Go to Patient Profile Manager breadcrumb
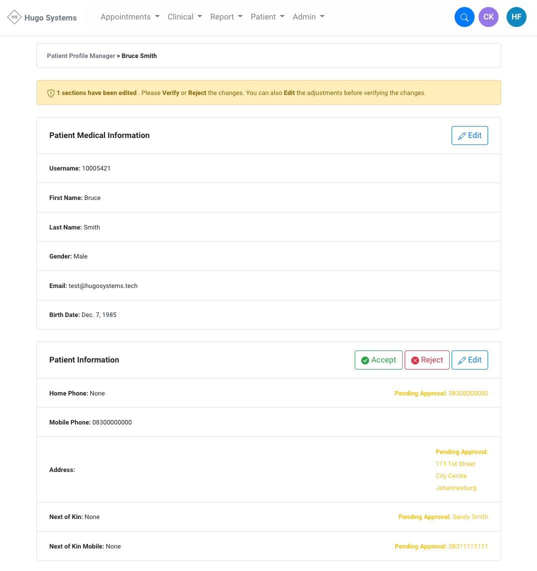537x571 pixels. (81, 56)
